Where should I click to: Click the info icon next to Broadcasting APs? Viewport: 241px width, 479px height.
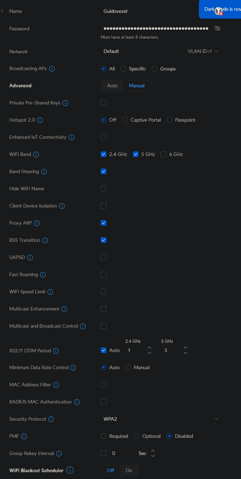pyautogui.click(x=52, y=69)
